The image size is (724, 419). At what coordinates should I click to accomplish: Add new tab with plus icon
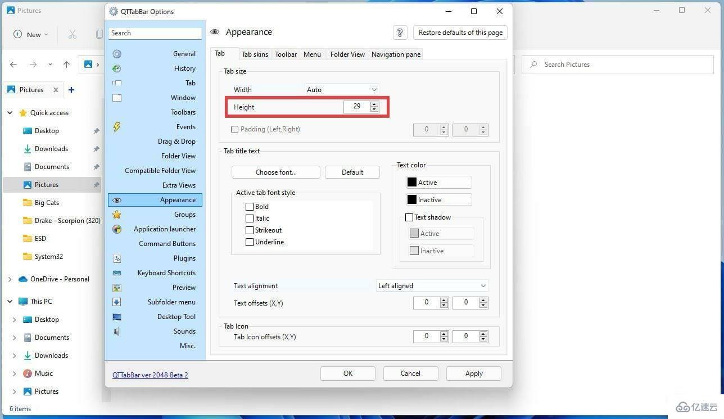click(71, 90)
